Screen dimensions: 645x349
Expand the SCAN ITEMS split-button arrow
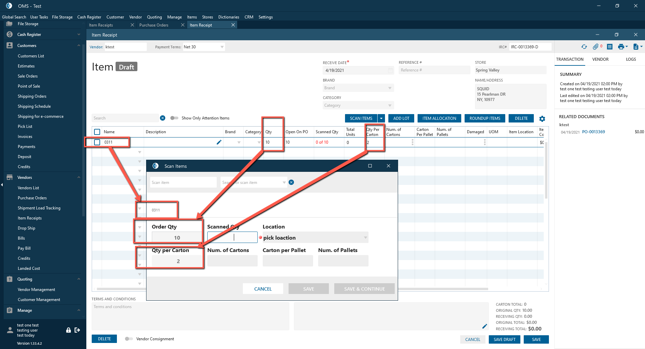click(x=381, y=118)
